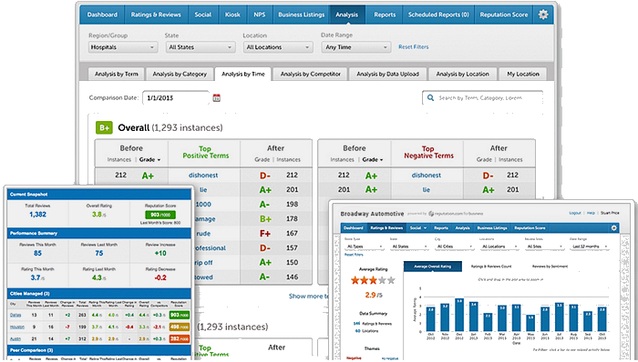The image size is (638, 362).
Task: Open calendar picker next to Comparison Date
Action: tap(217, 98)
